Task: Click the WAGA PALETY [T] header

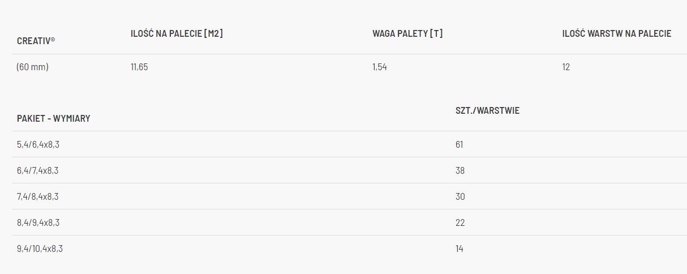Action: (407, 33)
